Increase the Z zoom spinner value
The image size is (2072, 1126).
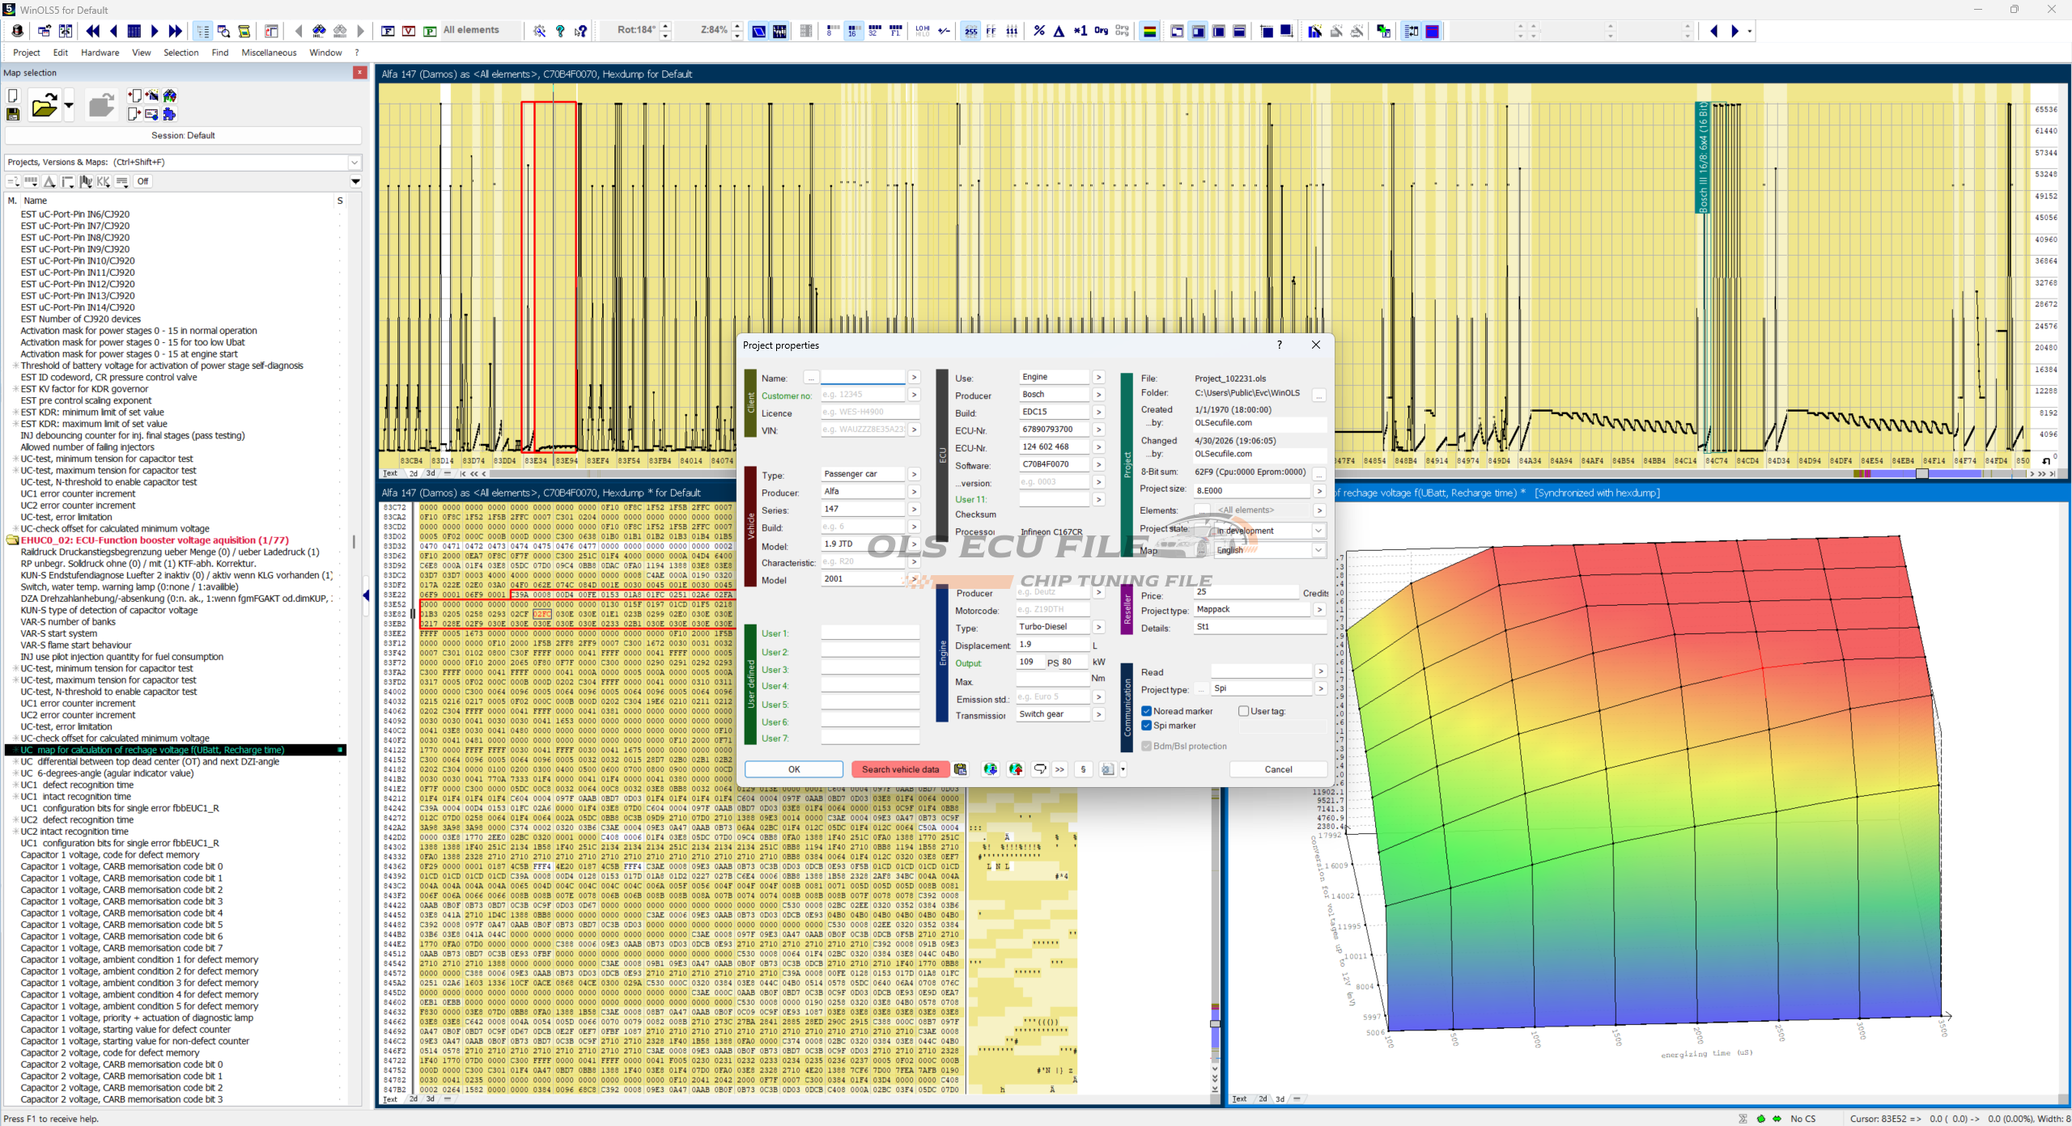pyautogui.click(x=737, y=27)
